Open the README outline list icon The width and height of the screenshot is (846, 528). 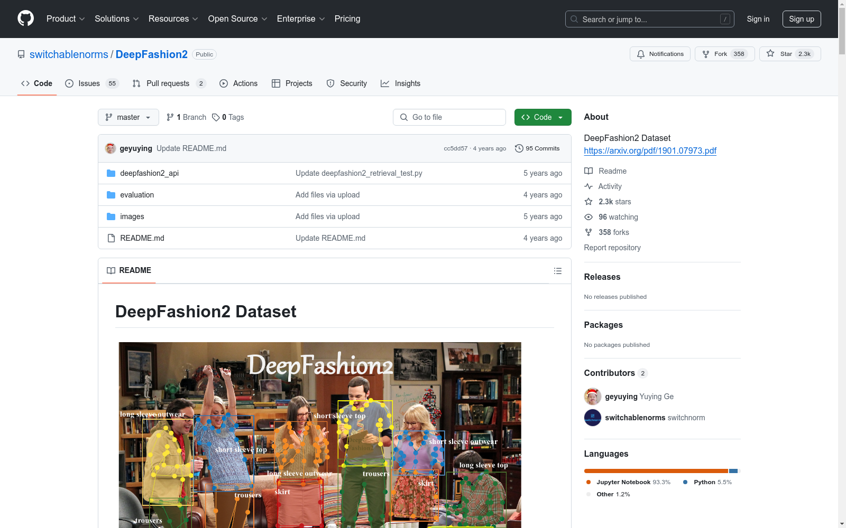coord(557,271)
